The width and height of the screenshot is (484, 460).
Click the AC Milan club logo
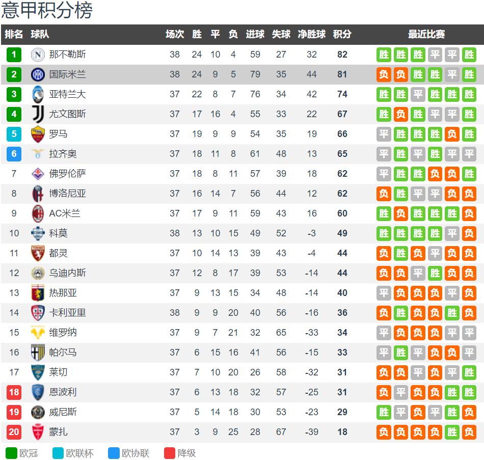[38, 213]
